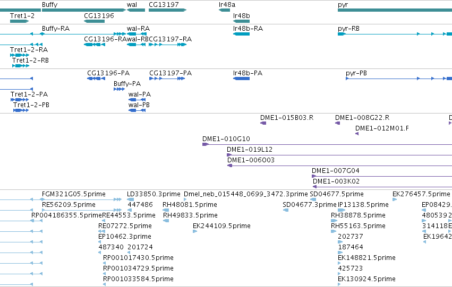
Task: Select the DME1-010G10 clone line
Action: pos(327,144)
